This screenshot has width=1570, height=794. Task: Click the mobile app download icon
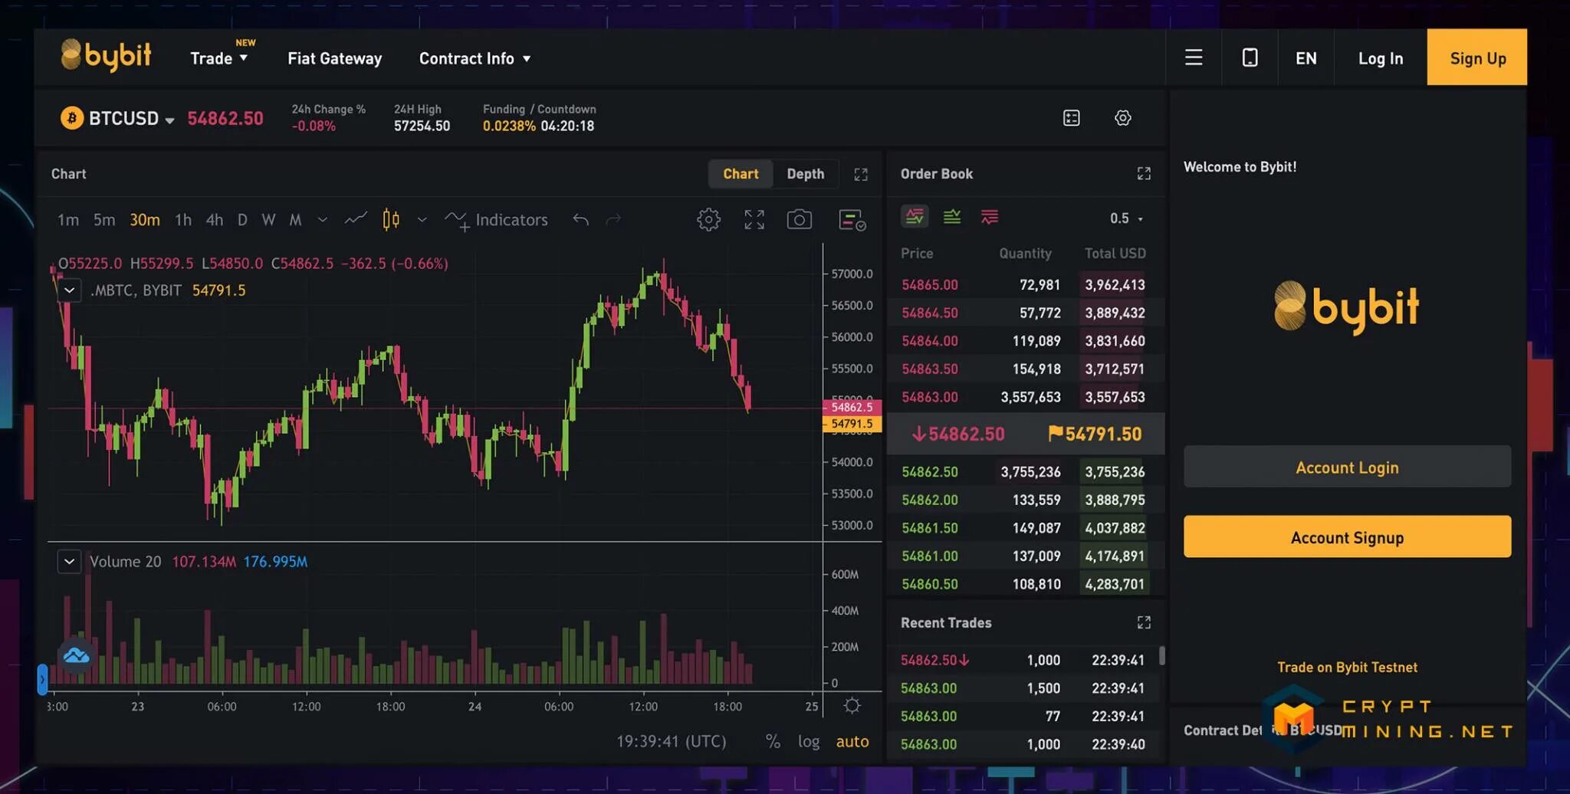point(1250,57)
